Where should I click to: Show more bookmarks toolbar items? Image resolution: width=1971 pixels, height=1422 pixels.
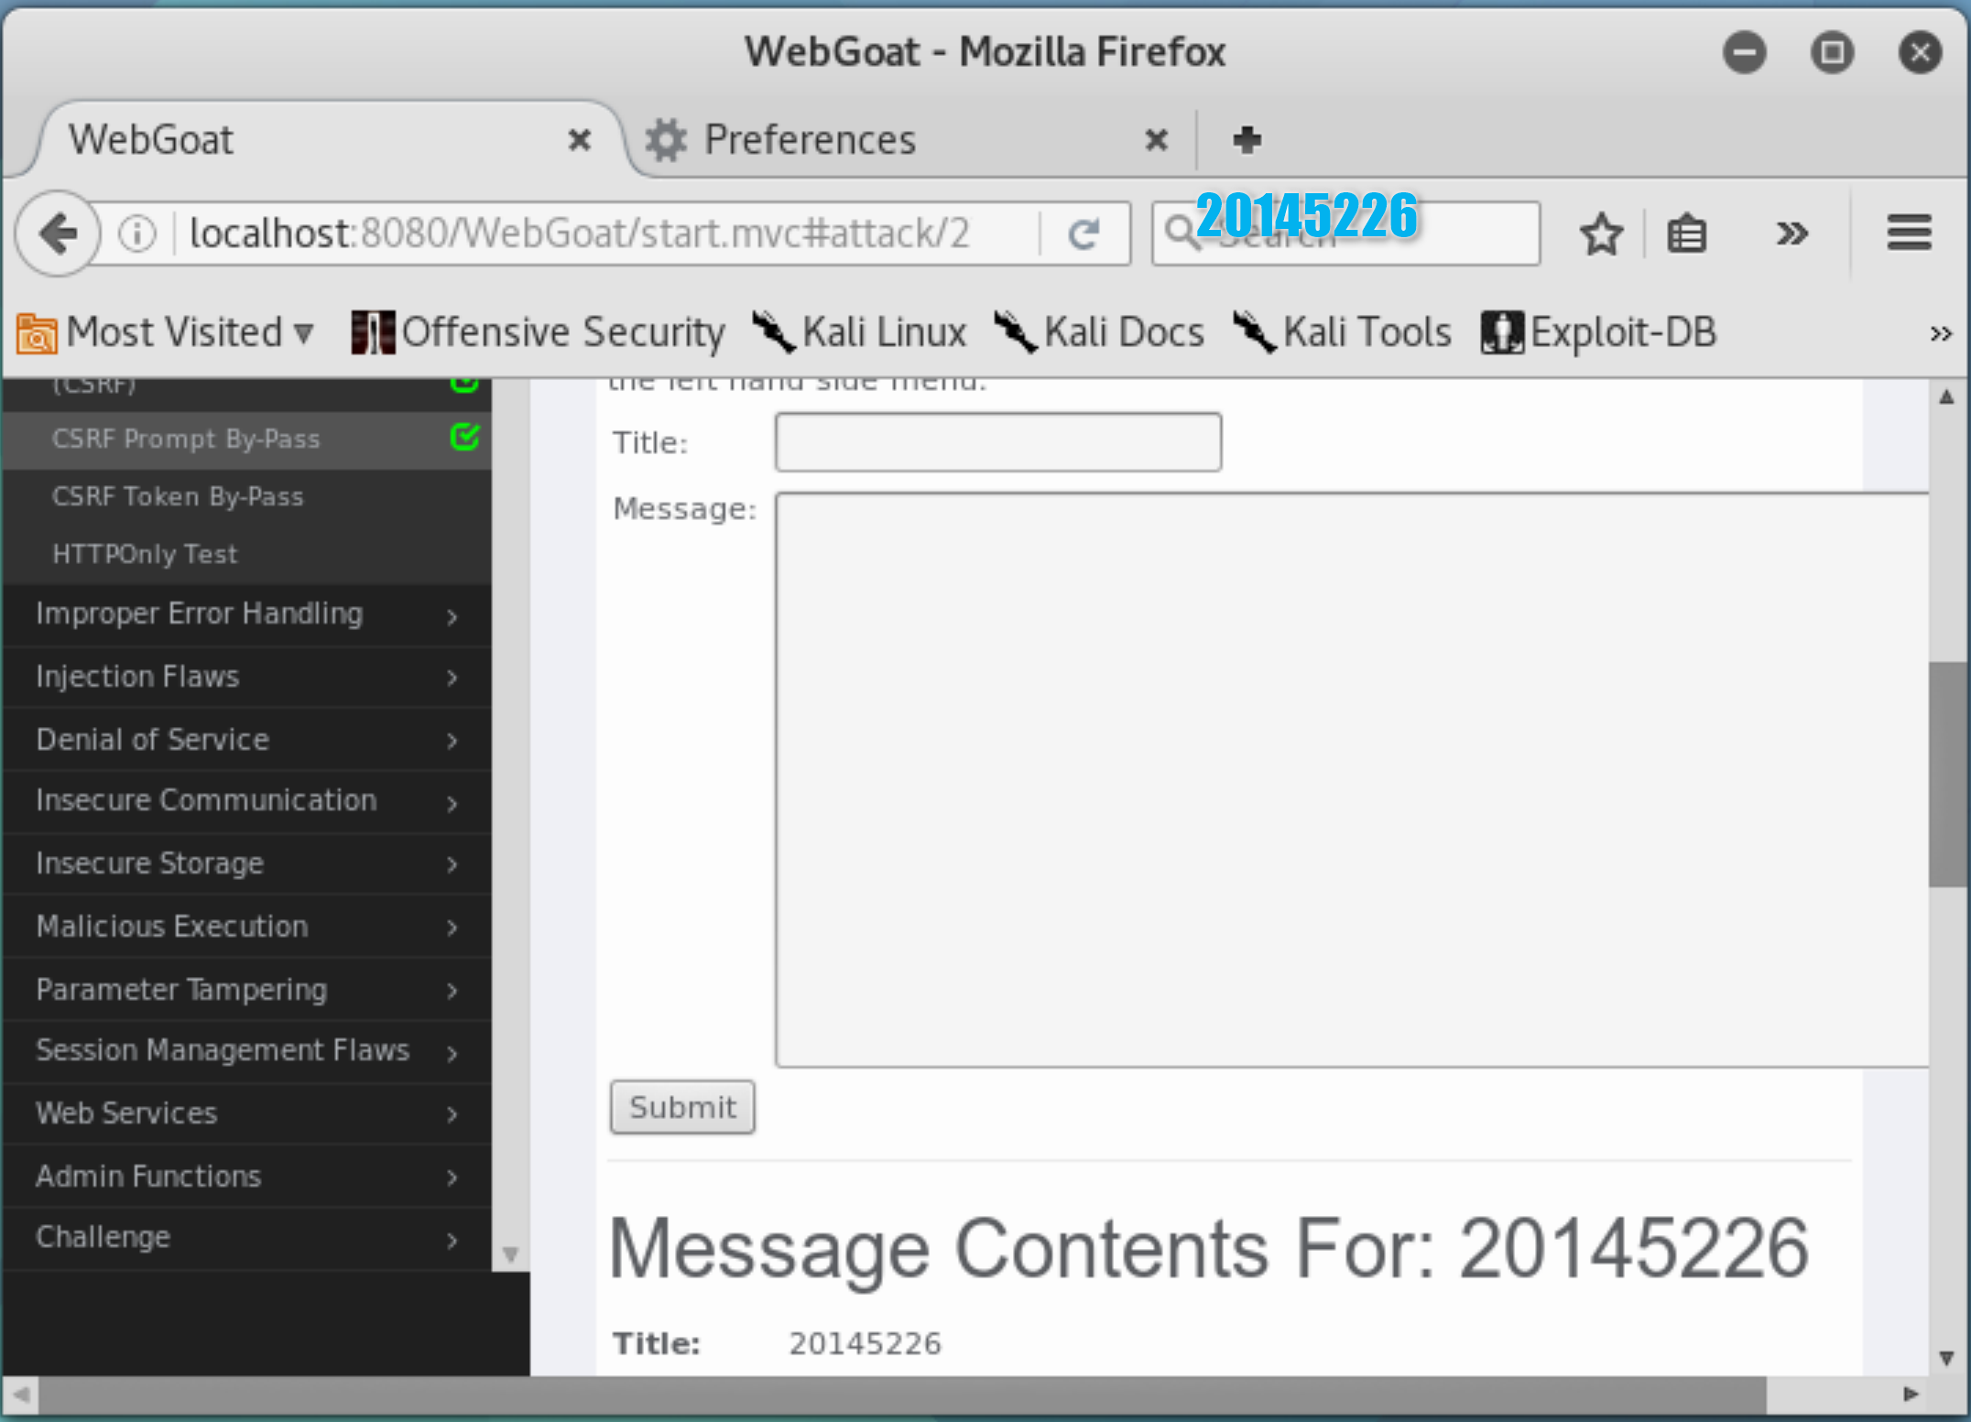pos(1940,333)
